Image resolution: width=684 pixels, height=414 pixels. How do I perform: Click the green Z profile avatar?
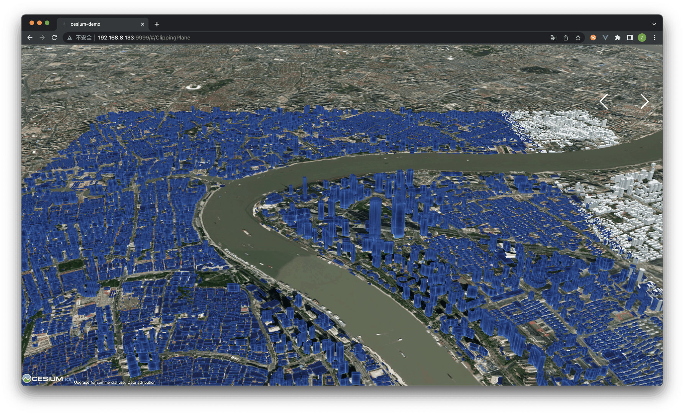642,38
